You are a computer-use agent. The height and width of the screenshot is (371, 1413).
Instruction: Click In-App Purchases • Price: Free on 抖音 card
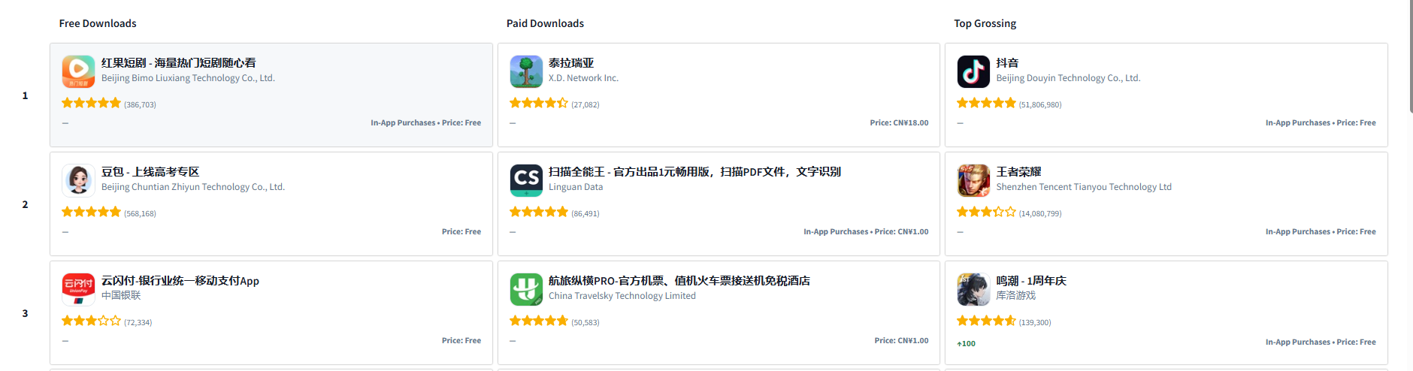coord(1321,123)
